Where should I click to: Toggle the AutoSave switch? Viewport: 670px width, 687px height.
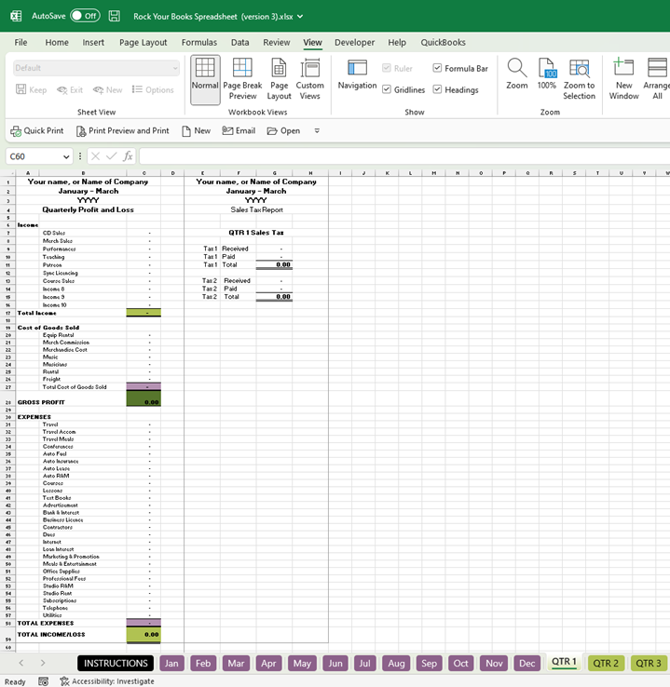[85, 16]
